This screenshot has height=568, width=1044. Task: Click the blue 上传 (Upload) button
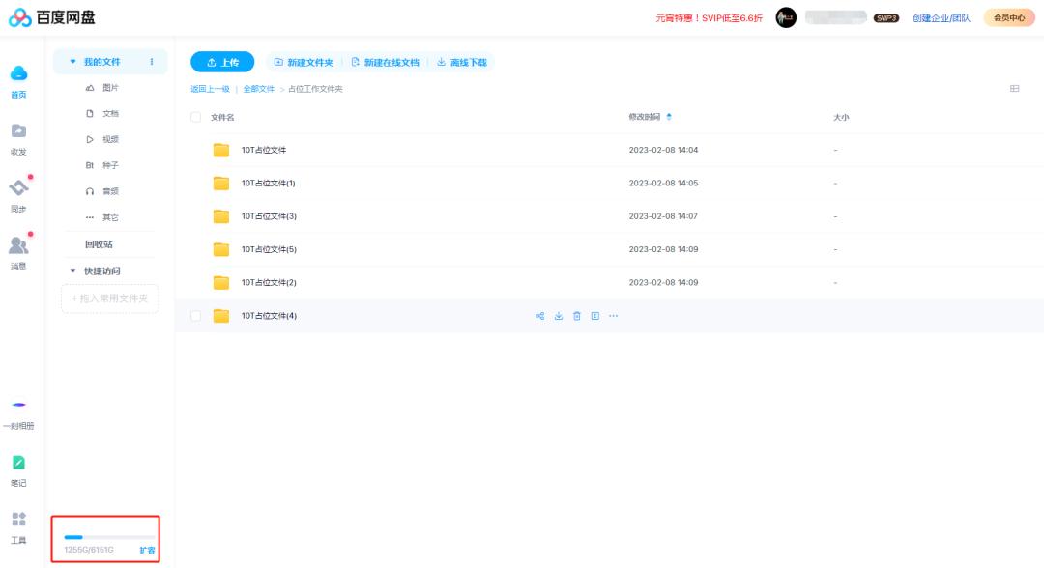pyautogui.click(x=222, y=62)
